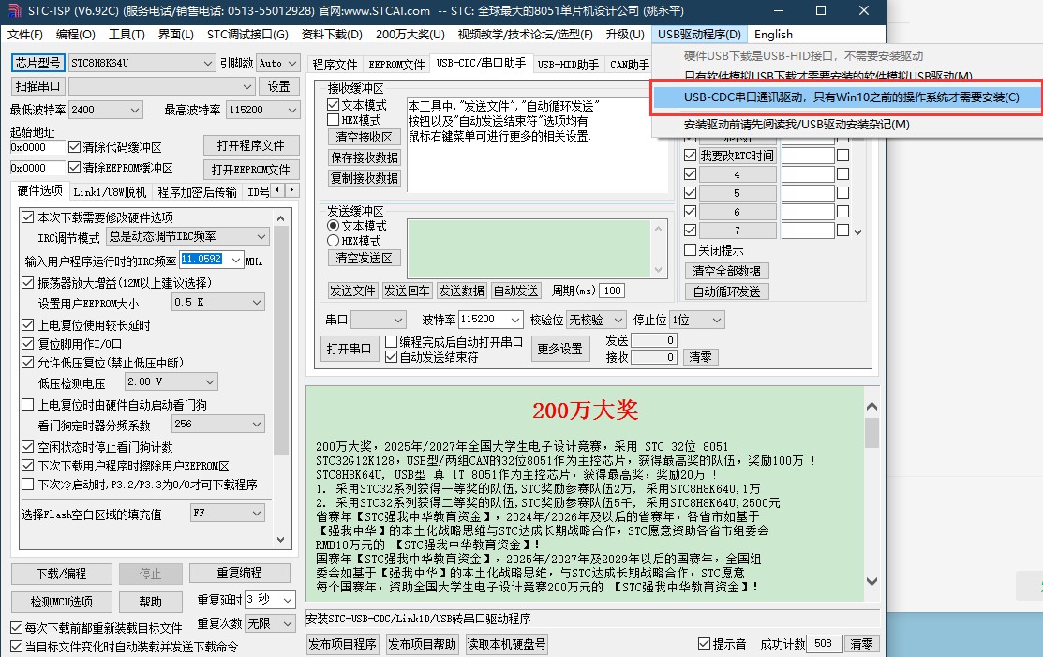Click 清空全部数据 button

coord(726,271)
